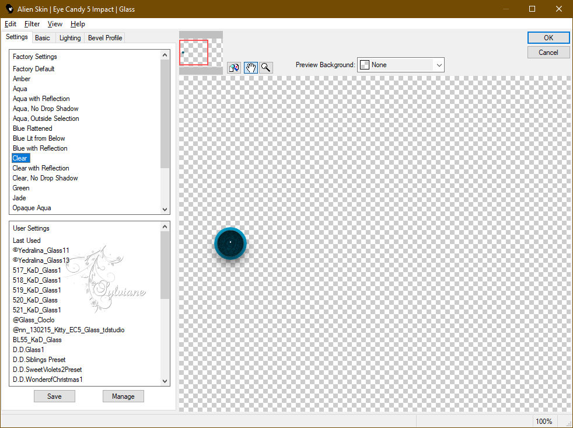Select Blue Lit from Below preset
573x428 pixels.
click(x=39, y=138)
